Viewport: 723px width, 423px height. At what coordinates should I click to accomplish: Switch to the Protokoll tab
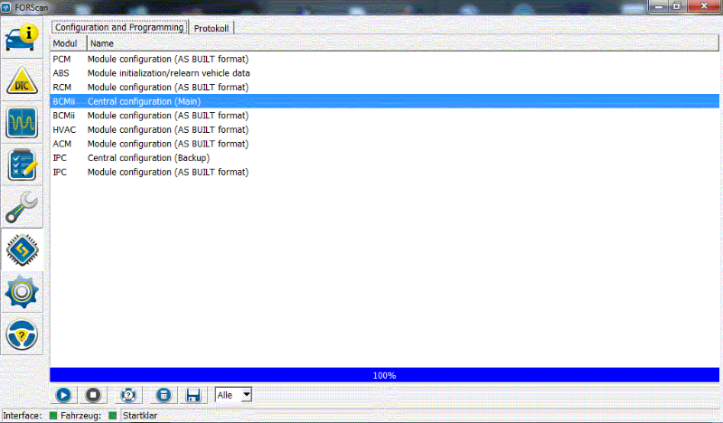[211, 28]
